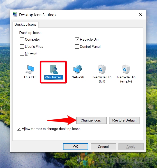Click the Restore Default button

[x=124, y=120]
